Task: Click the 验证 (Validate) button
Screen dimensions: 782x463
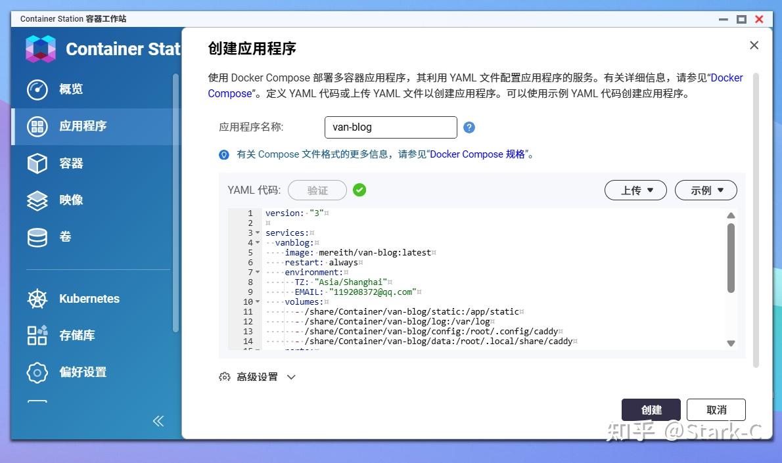Action: click(317, 190)
